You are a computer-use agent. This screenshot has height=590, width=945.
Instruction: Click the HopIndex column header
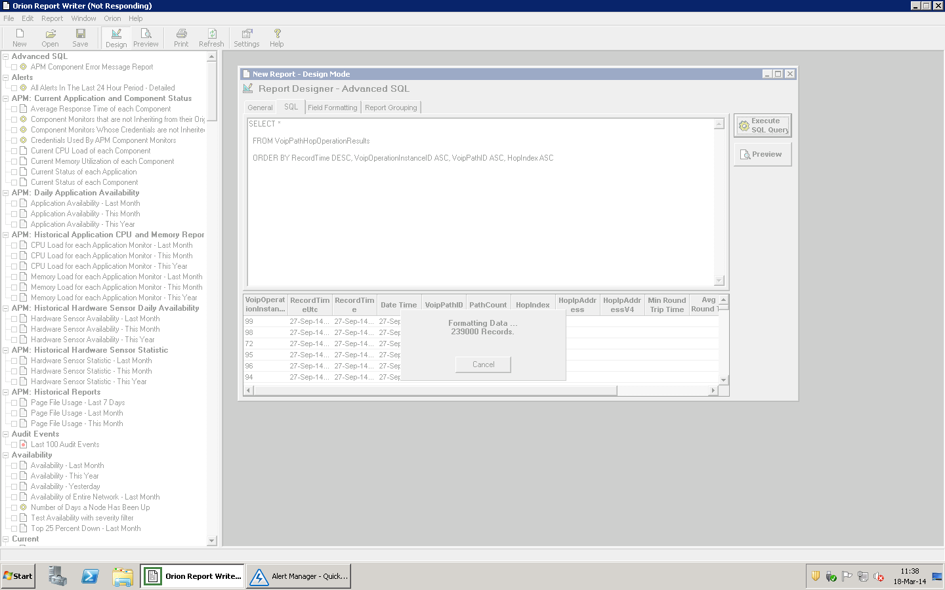click(x=533, y=305)
